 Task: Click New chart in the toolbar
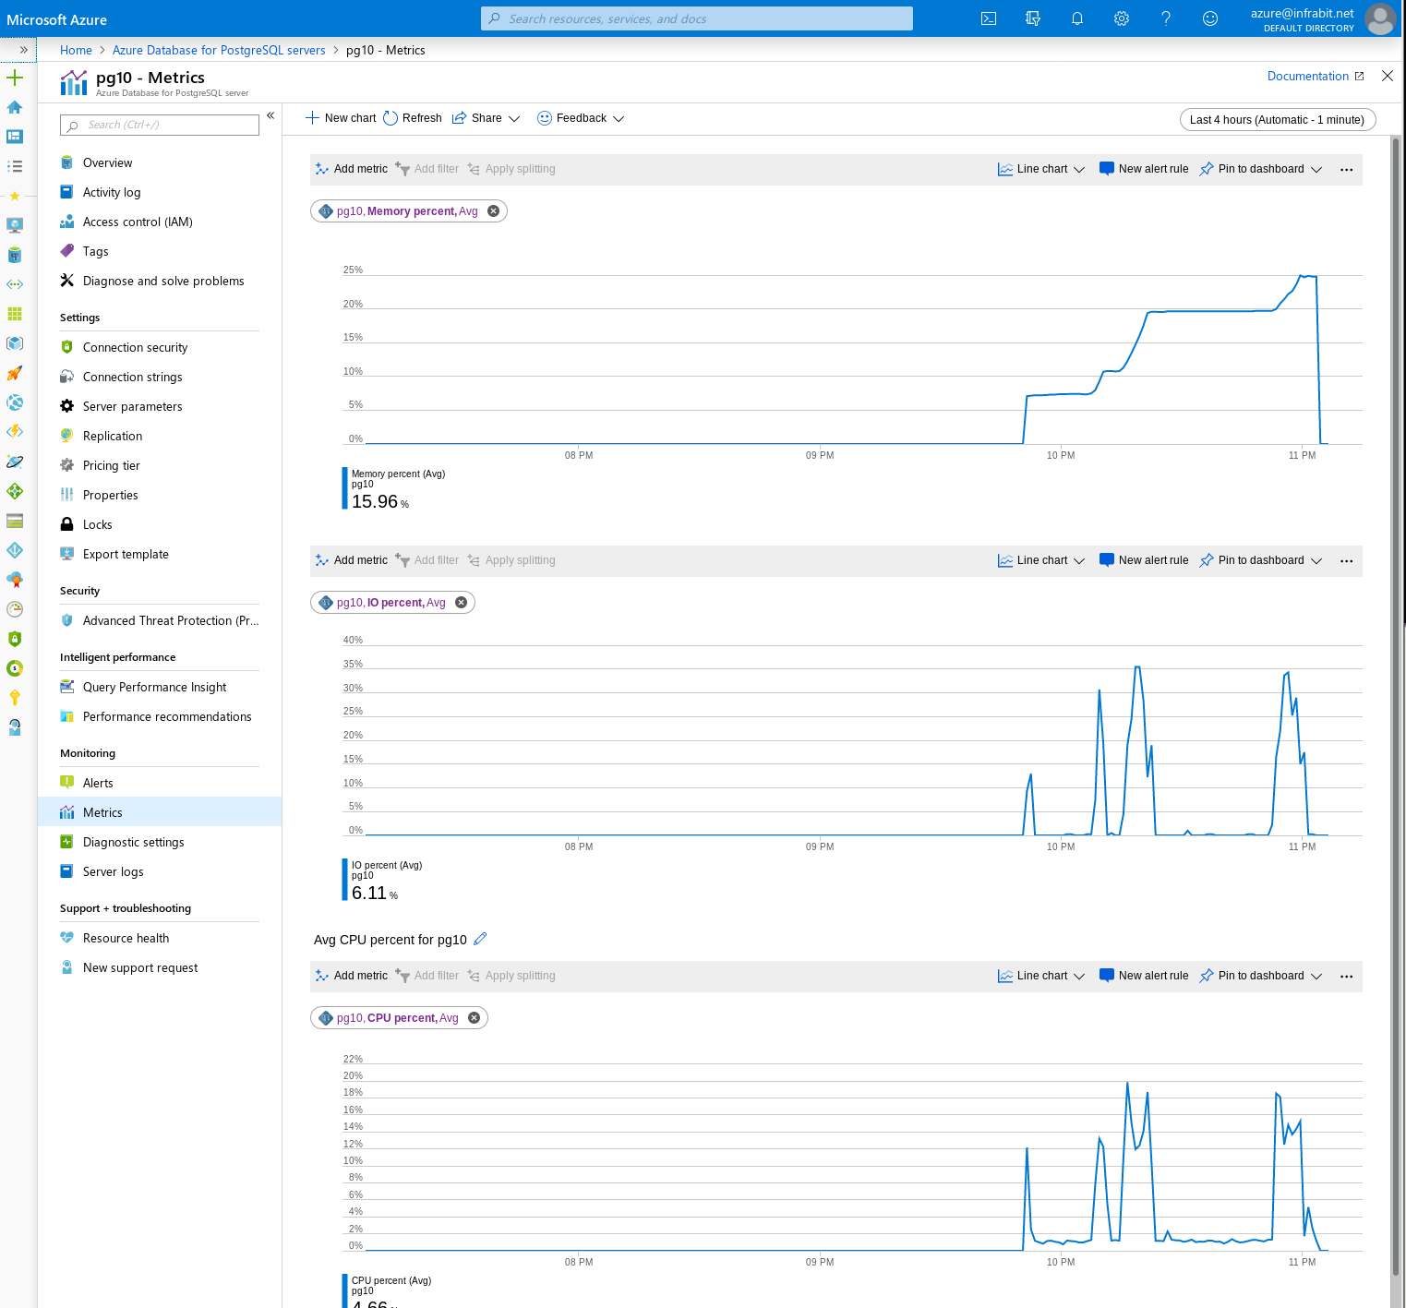coord(341,118)
